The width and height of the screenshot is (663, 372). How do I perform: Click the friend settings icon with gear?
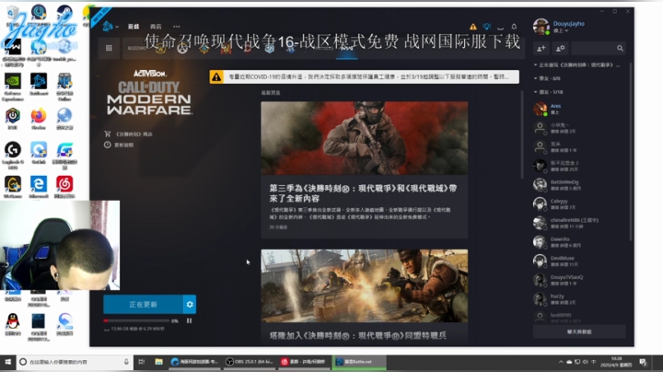(x=560, y=49)
